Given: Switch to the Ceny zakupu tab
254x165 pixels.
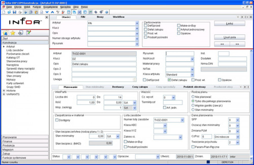Looking at the screenshot, I should [140, 87].
